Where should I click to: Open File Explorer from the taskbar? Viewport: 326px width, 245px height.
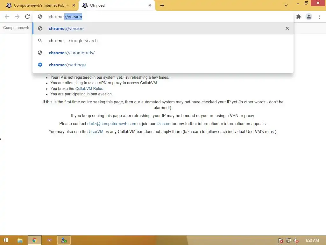click(20, 241)
